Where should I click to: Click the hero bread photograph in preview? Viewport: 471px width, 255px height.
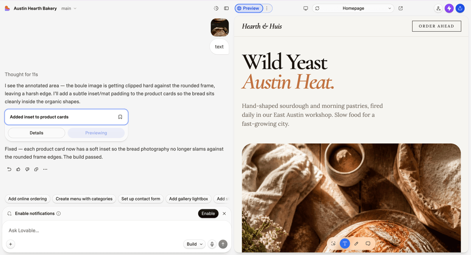pos(351,198)
